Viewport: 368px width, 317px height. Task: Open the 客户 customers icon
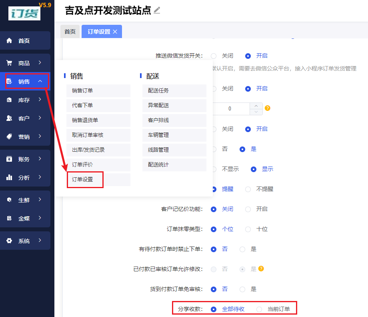coord(10,118)
